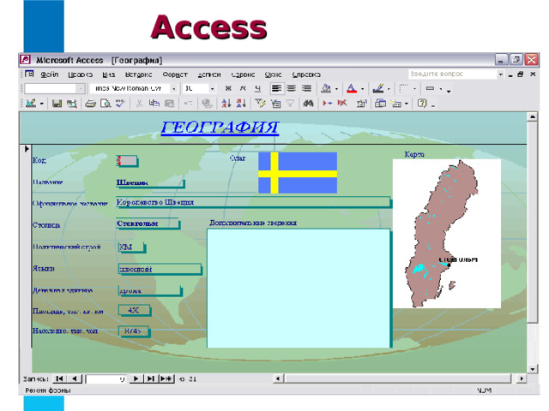Click new record (▶*) navigation button
Screen dimensions: 549x411
coord(166,378)
